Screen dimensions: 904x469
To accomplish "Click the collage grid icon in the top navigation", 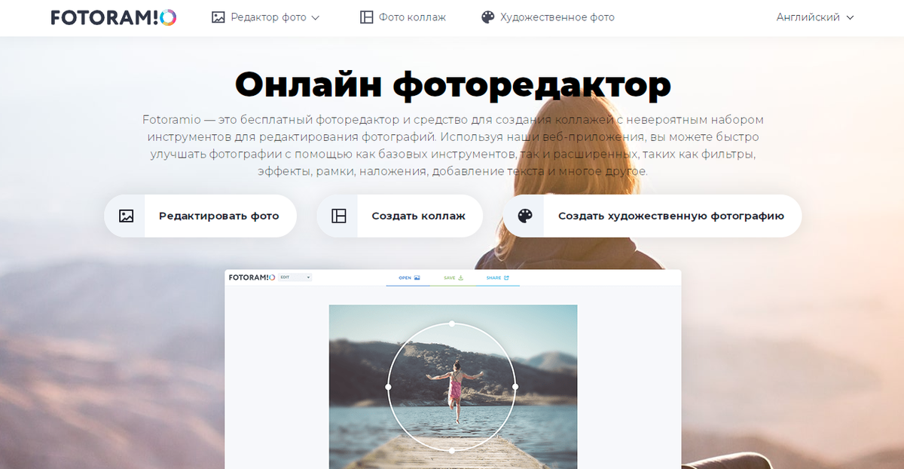I will point(367,17).
